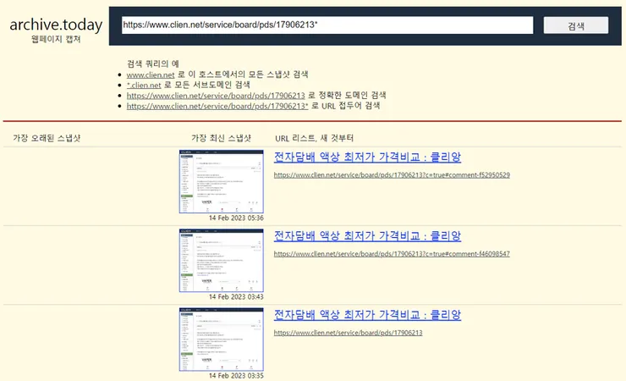This screenshot has width=626, height=381.
Task: Open the *.clien.net subdomain example link
Action: [144, 85]
